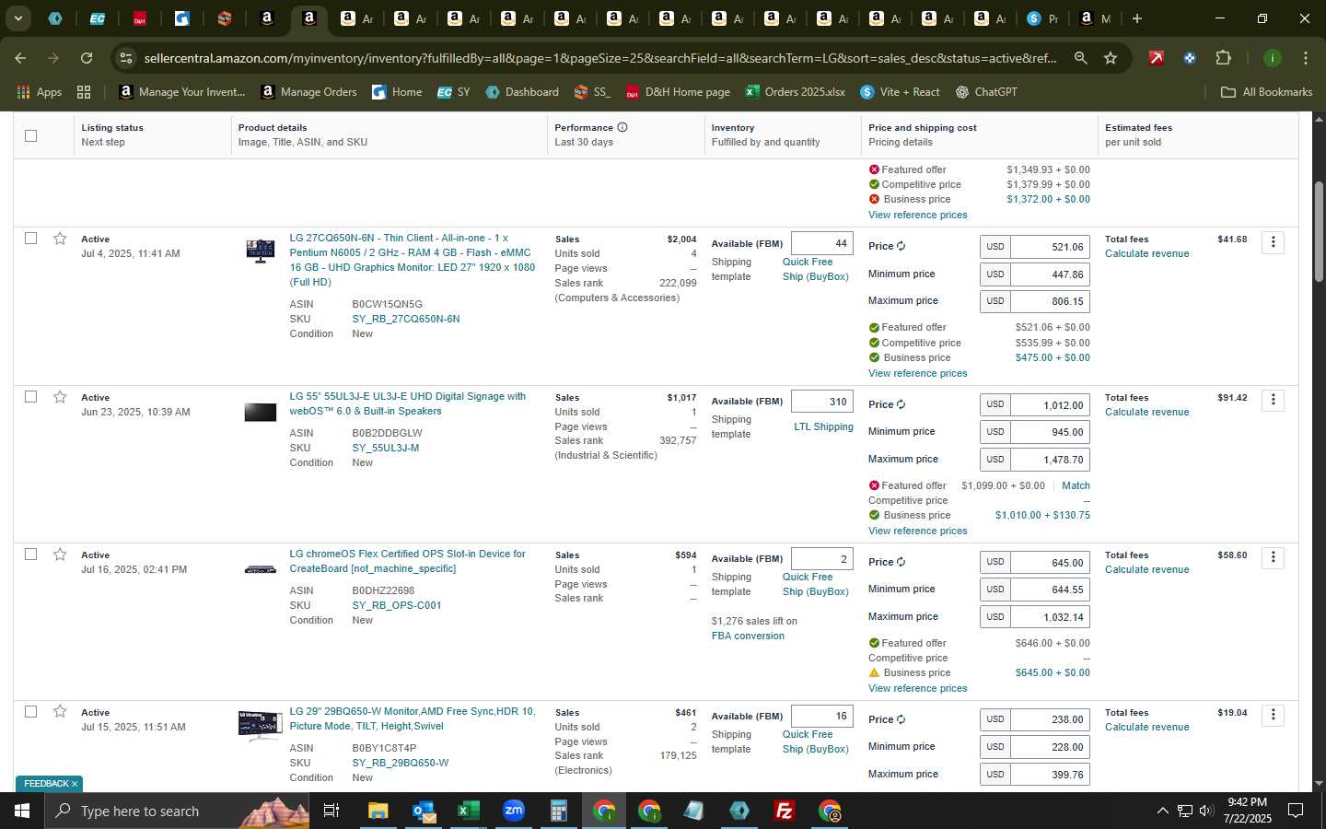Open the FBA conversion link
Viewport: 1326px width, 829px height.
pos(748,636)
